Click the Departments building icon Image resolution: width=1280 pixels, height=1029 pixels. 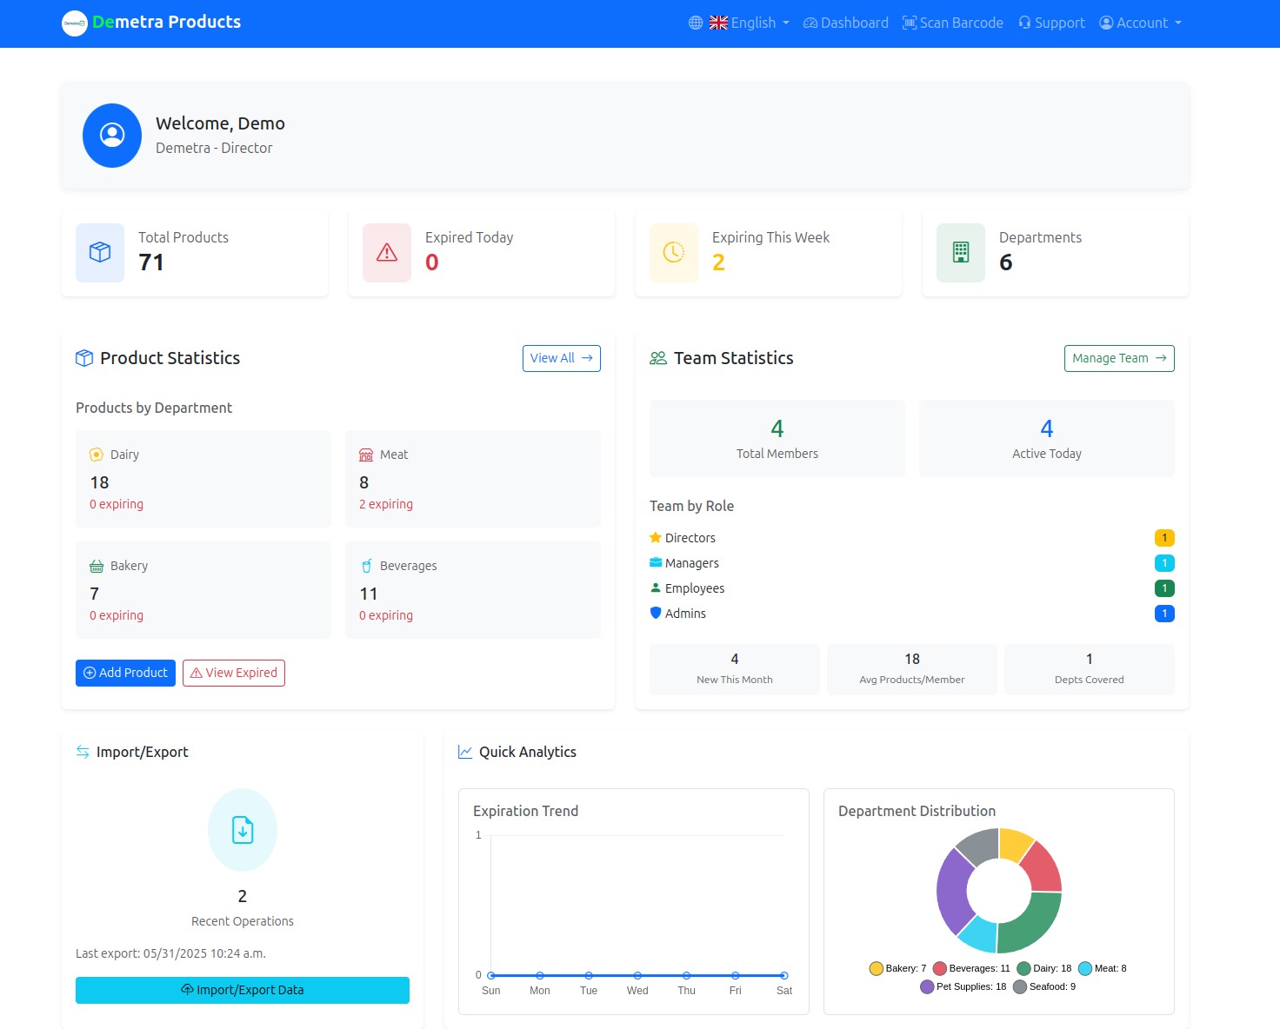(x=960, y=253)
